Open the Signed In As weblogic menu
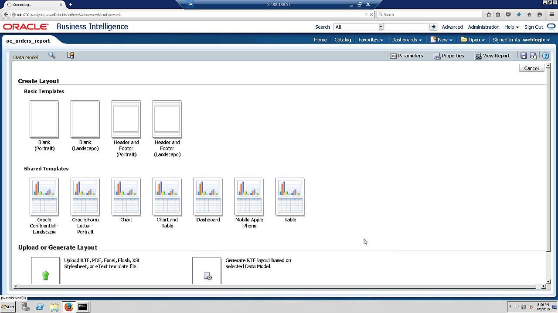Image resolution: width=558 pixels, height=313 pixels. point(521,40)
